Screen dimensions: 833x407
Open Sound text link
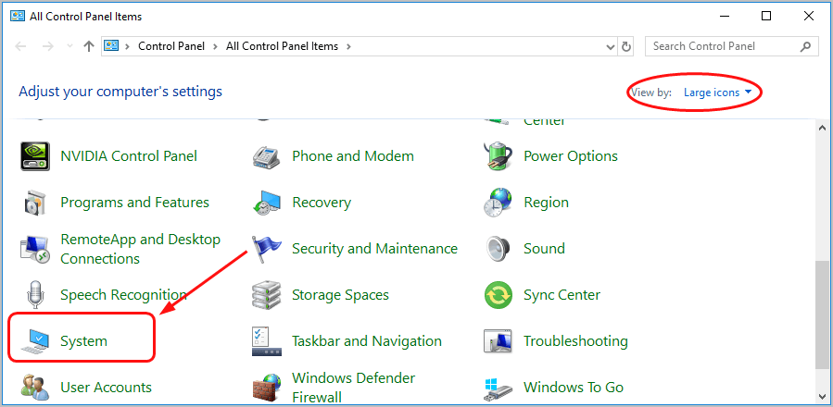click(x=544, y=249)
